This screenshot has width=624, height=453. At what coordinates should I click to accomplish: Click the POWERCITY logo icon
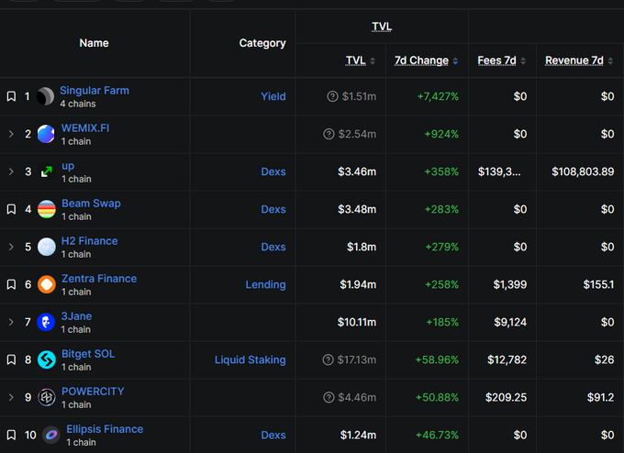pos(47,397)
